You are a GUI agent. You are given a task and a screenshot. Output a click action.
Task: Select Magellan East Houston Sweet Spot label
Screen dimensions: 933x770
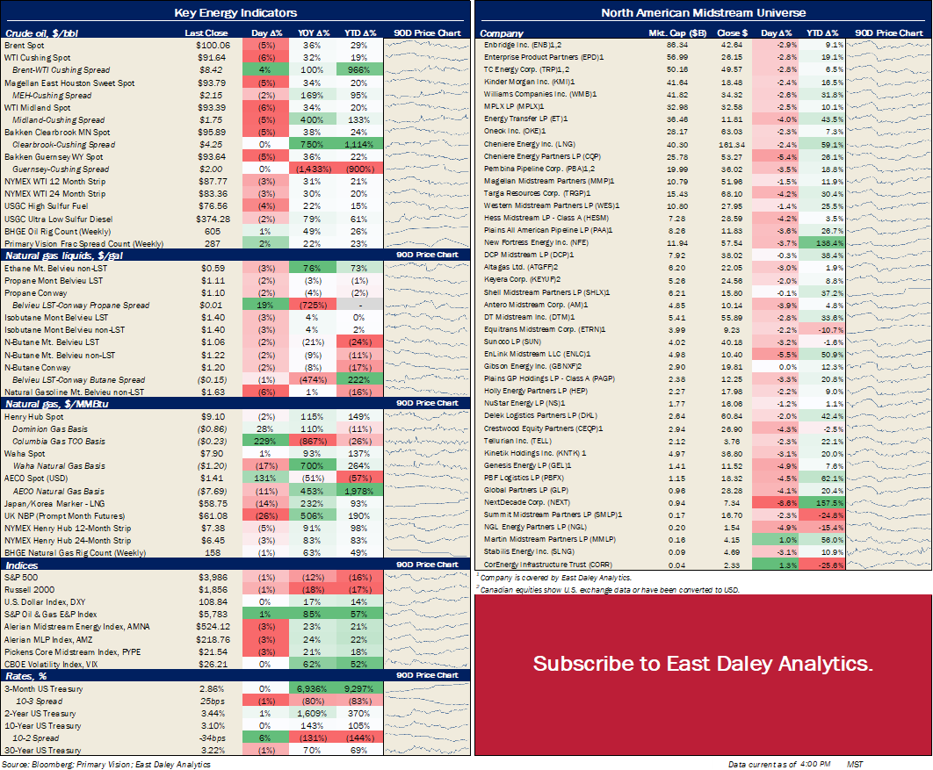click(x=69, y=83)
